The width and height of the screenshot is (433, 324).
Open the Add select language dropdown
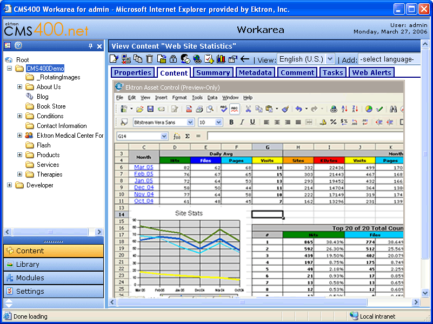click(389, 59)
